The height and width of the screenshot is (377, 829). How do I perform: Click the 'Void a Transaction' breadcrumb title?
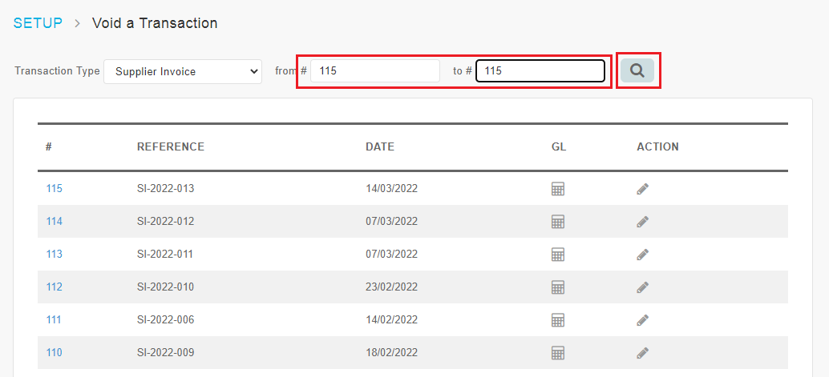coord(155,23)
